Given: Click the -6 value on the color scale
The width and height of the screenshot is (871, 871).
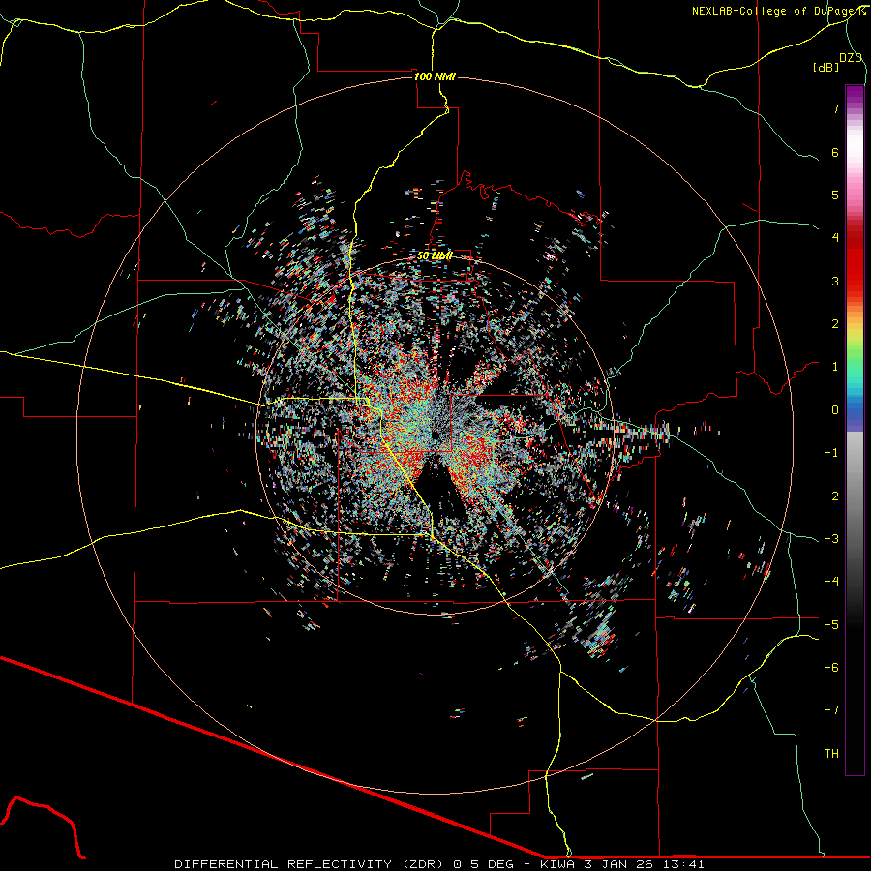Looking at the screenshot, I should [831, 668].
